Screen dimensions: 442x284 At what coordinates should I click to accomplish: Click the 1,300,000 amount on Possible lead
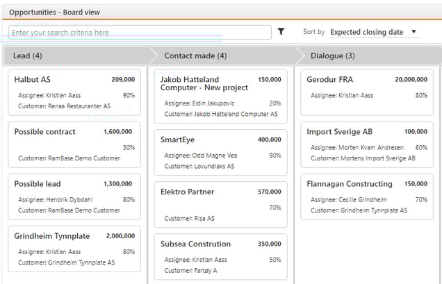[x=118, y=184]
